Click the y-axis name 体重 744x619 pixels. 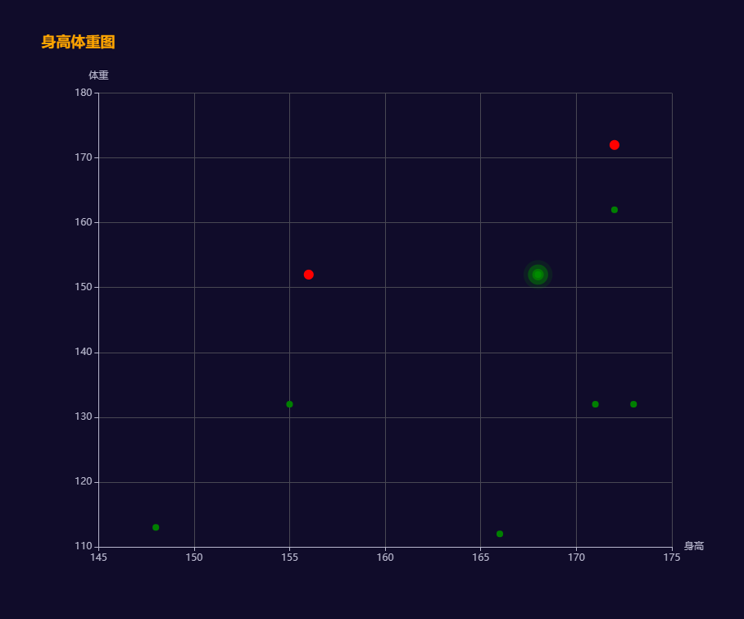[98, 75]
